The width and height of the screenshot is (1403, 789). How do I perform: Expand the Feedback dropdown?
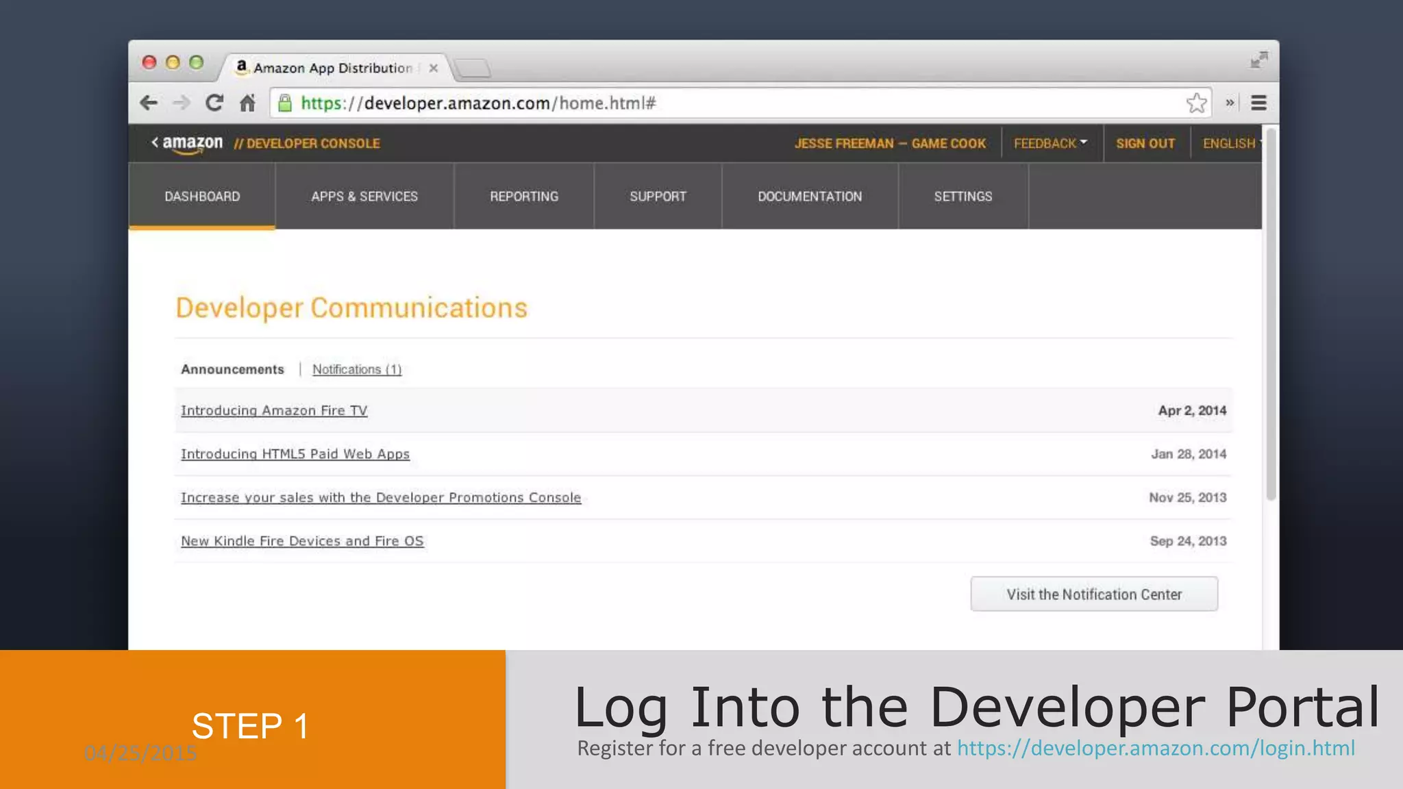coord(1050,143)
